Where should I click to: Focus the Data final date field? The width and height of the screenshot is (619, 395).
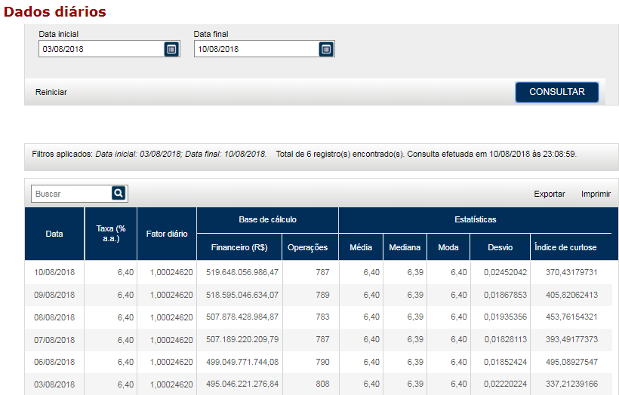pyautogui.click(x=255, y=49)
